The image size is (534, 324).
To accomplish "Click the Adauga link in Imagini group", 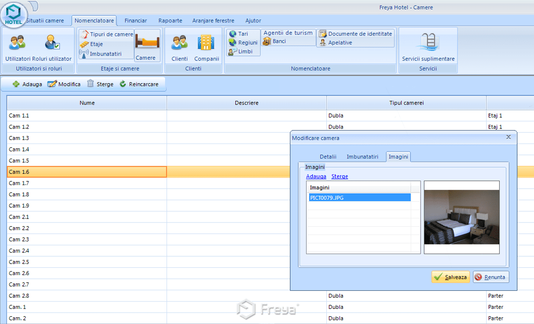I will [316, 176].
